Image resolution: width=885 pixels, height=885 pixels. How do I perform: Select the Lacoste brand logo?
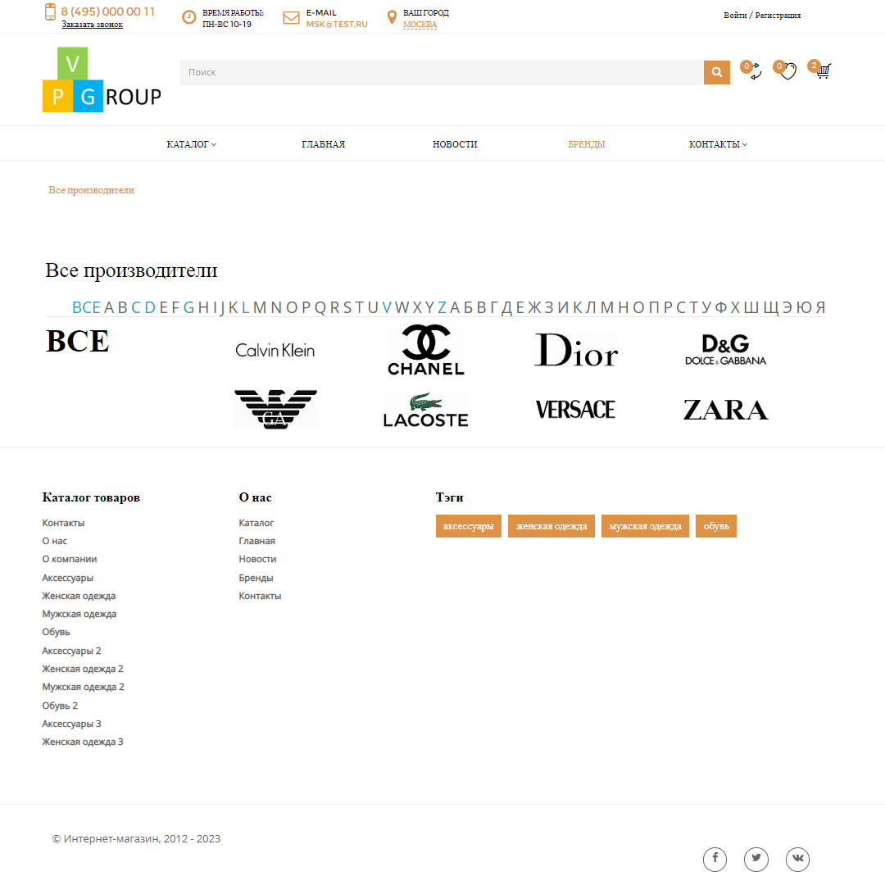(x=425, y=410)
